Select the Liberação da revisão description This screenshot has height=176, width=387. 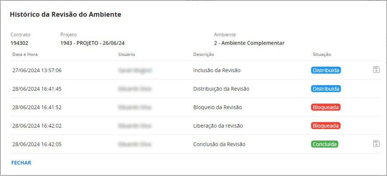point(218,126)
